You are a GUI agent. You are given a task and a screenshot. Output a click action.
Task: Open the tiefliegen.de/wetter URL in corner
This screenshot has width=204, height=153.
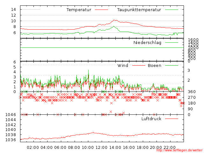point(184,150)
